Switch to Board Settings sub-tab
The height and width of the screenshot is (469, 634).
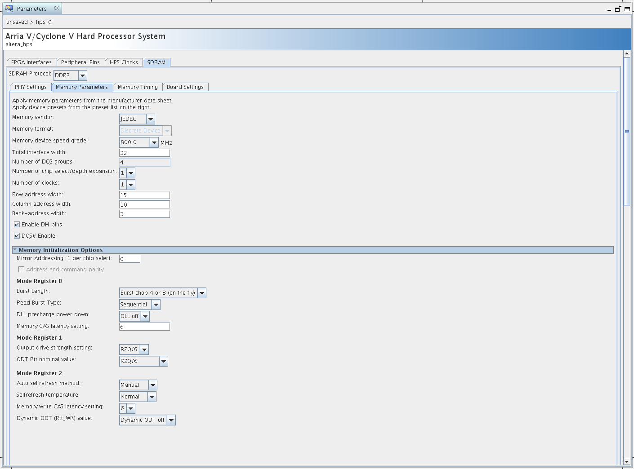(185, 87)
